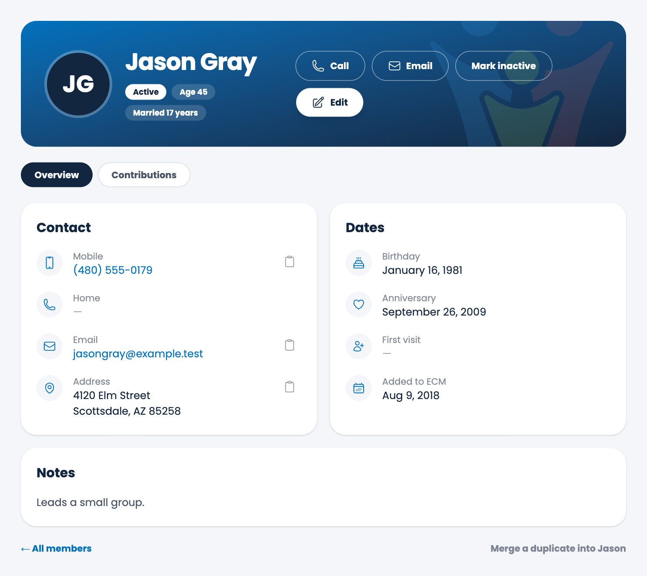The image size is (647, 576).
Task: Select the Overview tab
Action: pos(57,175)
